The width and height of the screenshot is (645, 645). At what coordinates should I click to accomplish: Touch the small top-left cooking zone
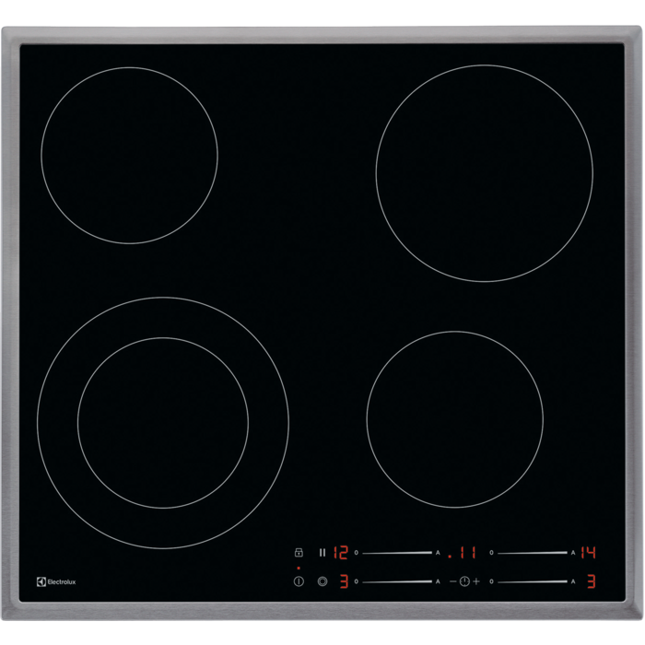pos(129,155)
